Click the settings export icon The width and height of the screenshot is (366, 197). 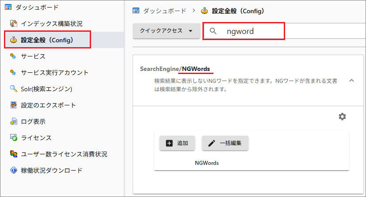click(13, 105)
